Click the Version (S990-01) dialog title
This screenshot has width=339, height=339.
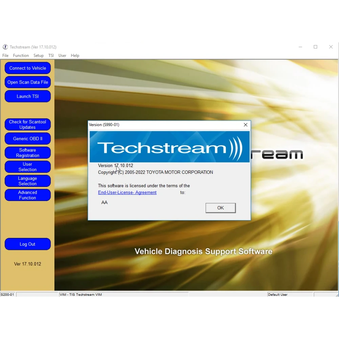click(104, 125)
